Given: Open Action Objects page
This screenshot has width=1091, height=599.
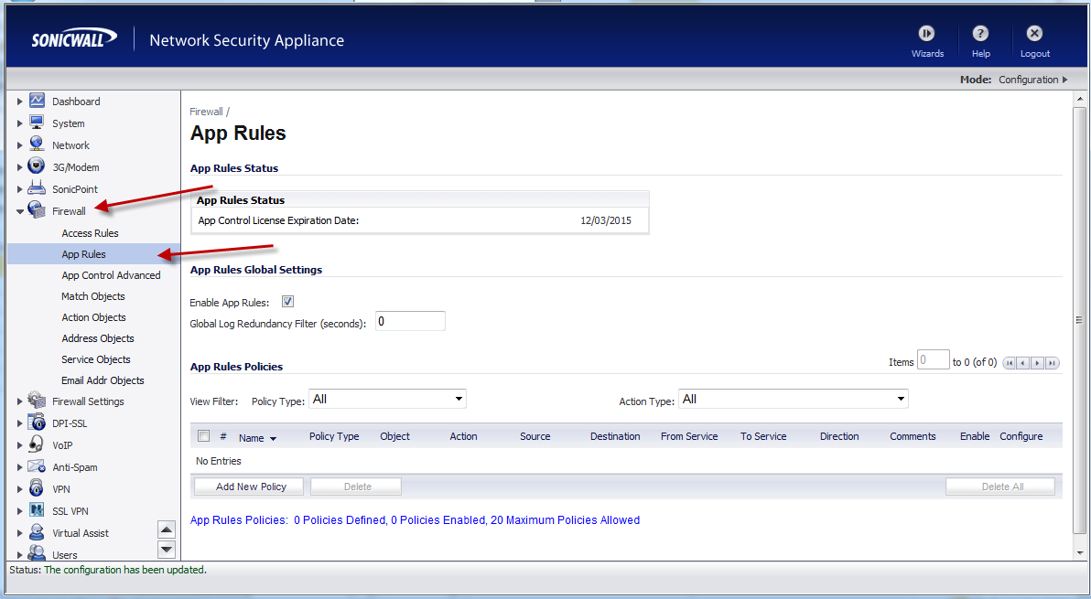Looking at the screenshot, I should coord(93,316).
